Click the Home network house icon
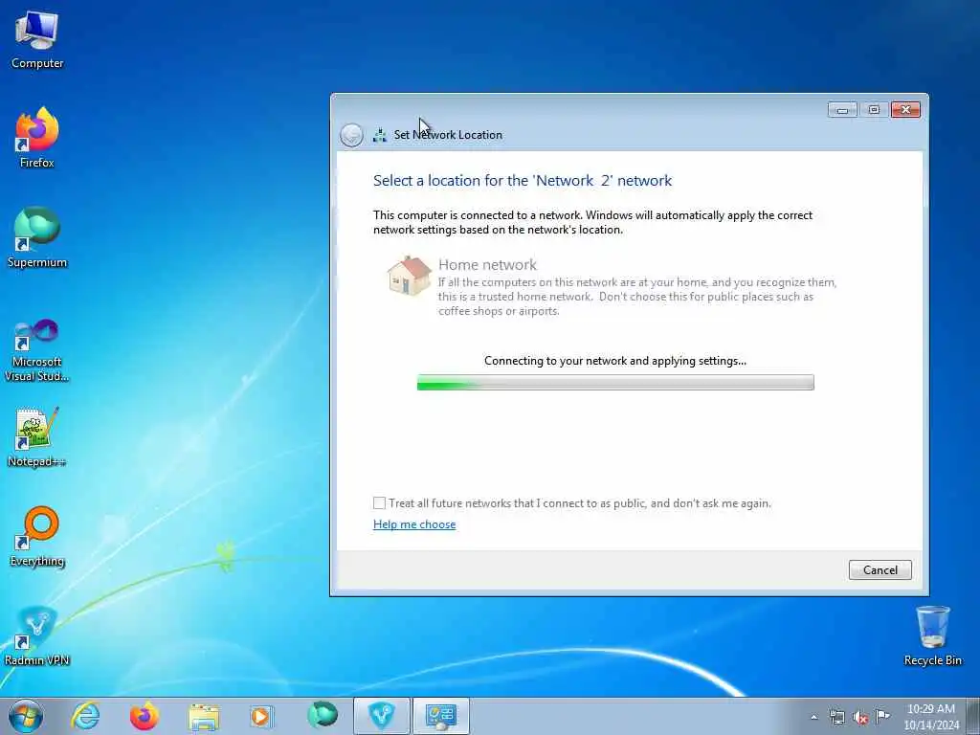The height and width of the screenshot is (735, 980). point(410,276)
